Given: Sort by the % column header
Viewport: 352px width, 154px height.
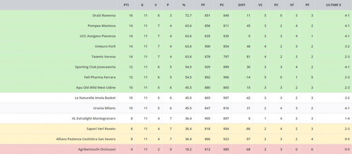Looking at the screenshot, I should click(184, 5).
